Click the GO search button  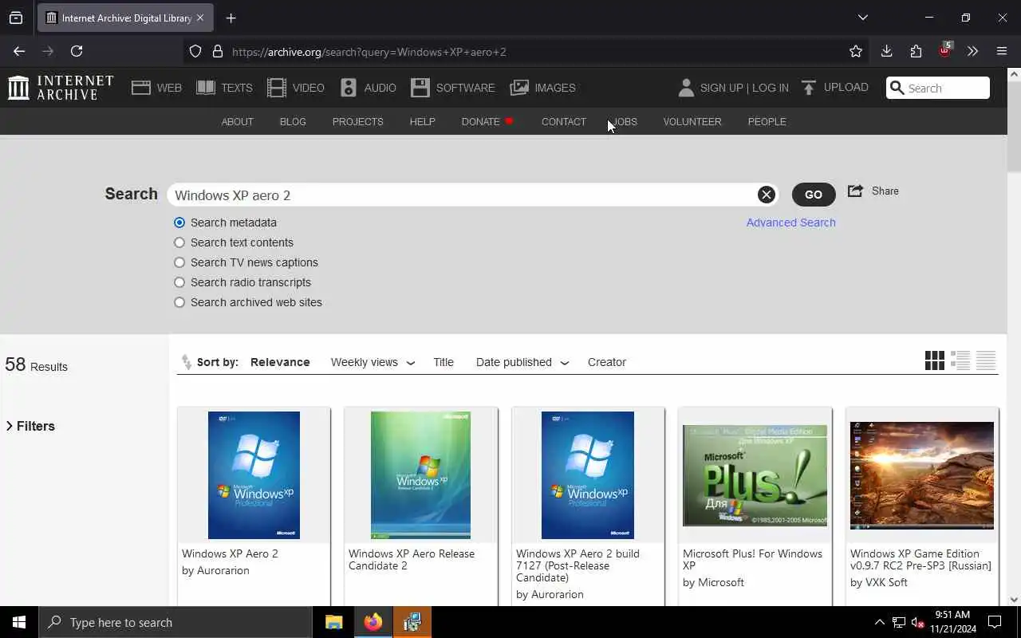(814, 195)
